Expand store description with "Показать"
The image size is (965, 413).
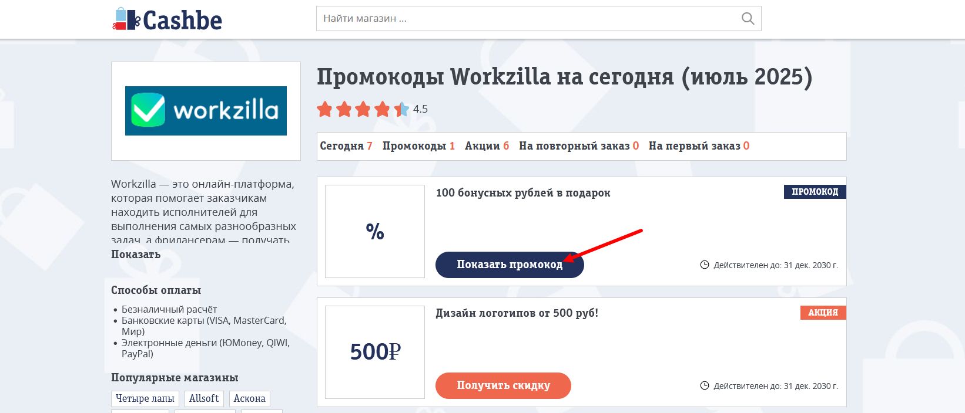[136, 255]
